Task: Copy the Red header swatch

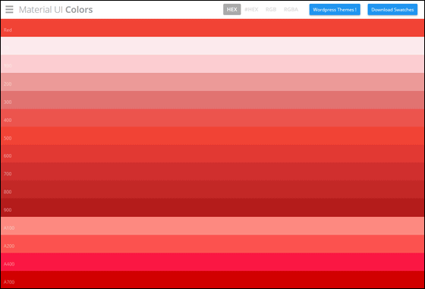Action: (212, 28)
